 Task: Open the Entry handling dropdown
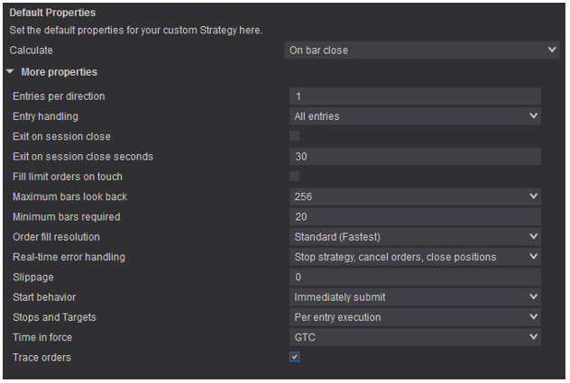click(416, 116)
